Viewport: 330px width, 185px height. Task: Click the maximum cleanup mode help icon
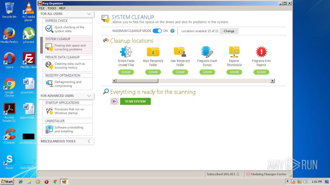coord(172,31)
